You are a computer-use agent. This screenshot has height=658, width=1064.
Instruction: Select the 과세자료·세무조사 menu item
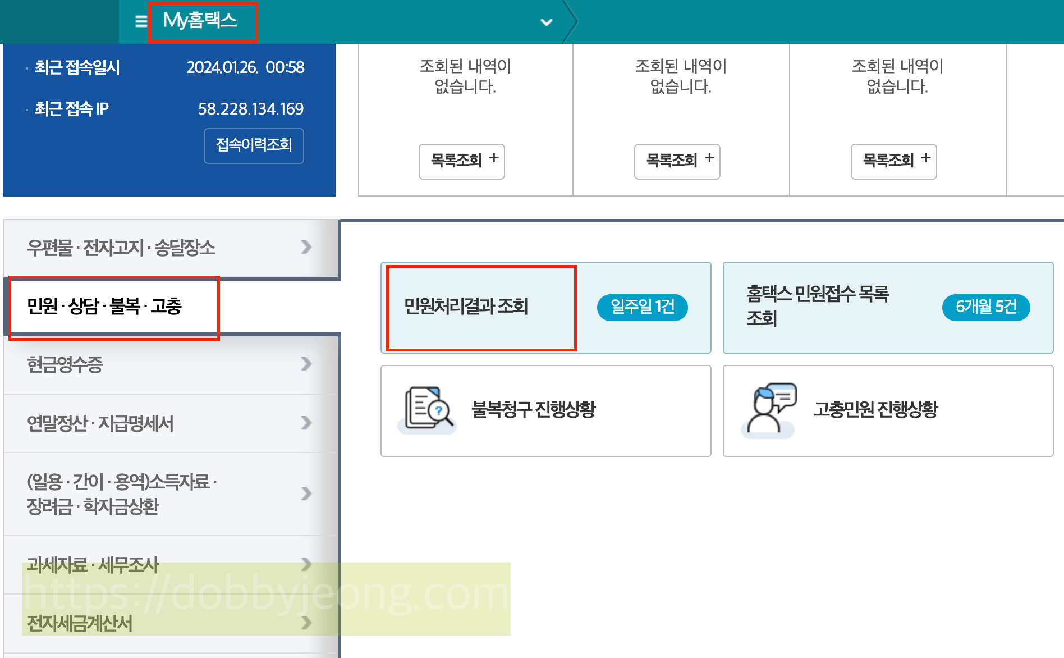click(170, 565)
